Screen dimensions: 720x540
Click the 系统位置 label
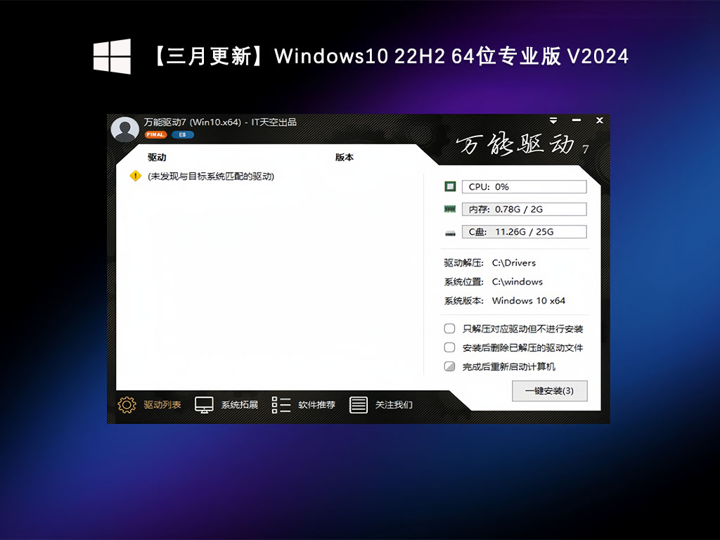[463, 281]
